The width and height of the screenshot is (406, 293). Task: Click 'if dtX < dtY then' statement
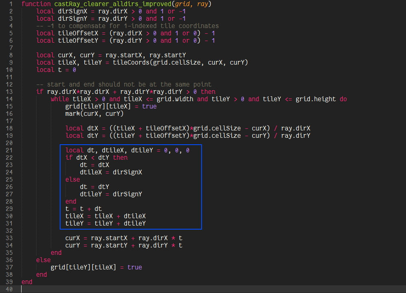click(96, 158)
